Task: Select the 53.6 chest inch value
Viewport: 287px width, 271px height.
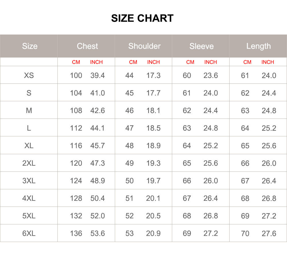Action: 98,233
